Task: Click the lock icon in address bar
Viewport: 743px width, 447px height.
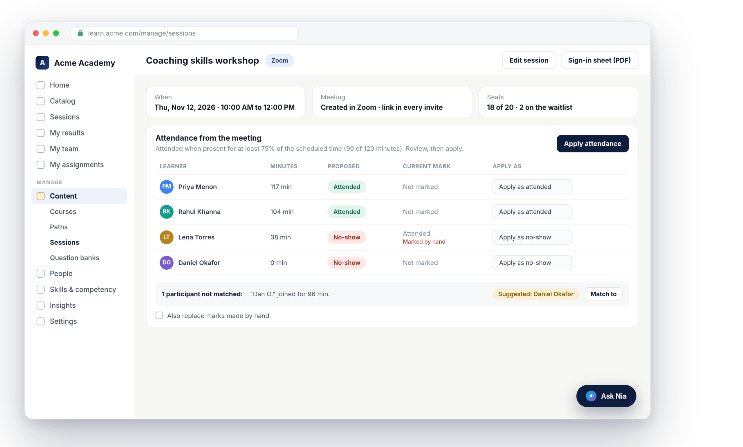Action: (x=80, y=33)
